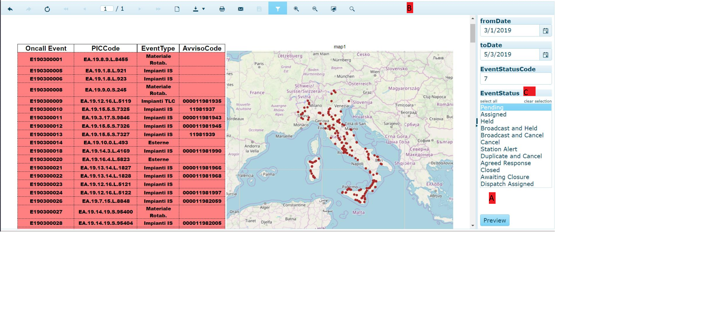Click the EventStatusCode input field
Image resolution: width=724 pixels, height=329 pixels.
(515, 79)
